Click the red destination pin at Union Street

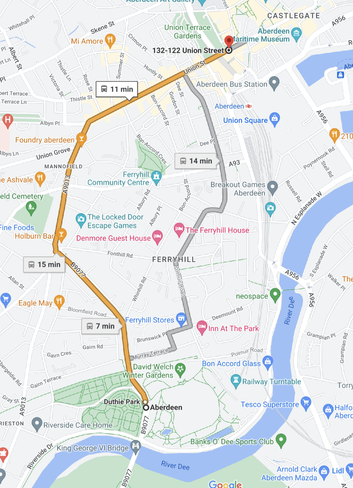click(x=229, y=42)
